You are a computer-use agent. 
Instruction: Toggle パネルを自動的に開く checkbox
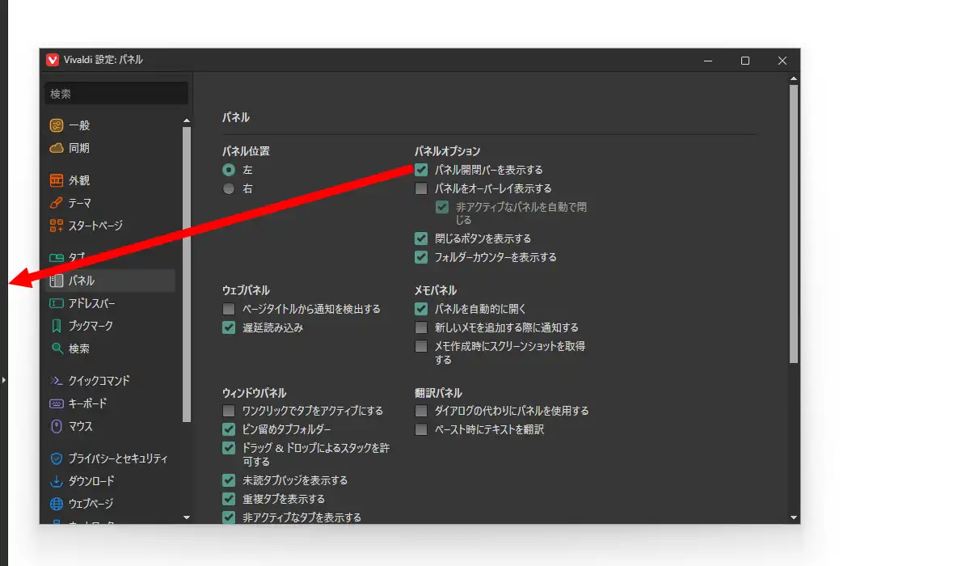(x=421, y=309)
